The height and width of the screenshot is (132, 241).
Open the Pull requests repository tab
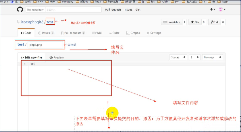click(73, 33)
